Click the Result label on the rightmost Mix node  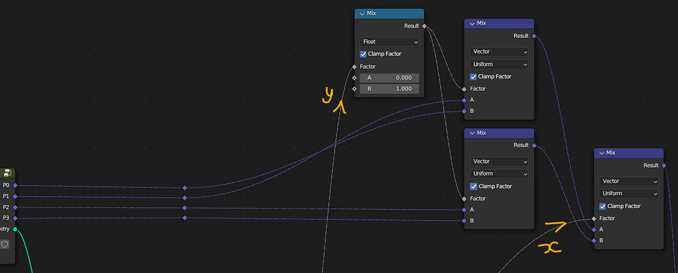651,166
